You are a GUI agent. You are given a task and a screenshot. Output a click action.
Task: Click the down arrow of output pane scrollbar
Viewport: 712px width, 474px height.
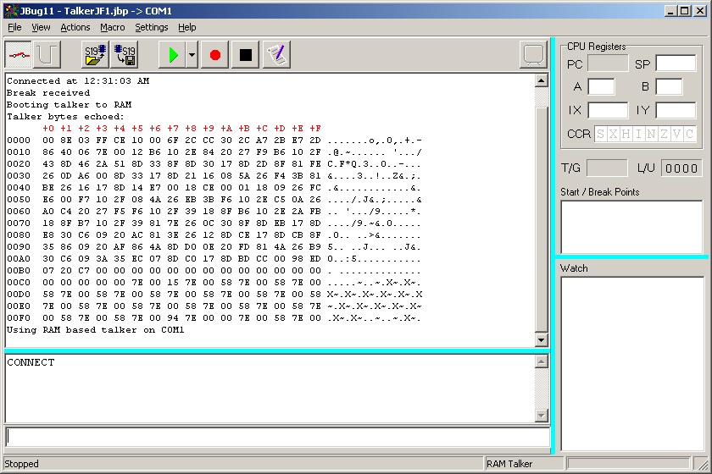click(x=541, y=339)
